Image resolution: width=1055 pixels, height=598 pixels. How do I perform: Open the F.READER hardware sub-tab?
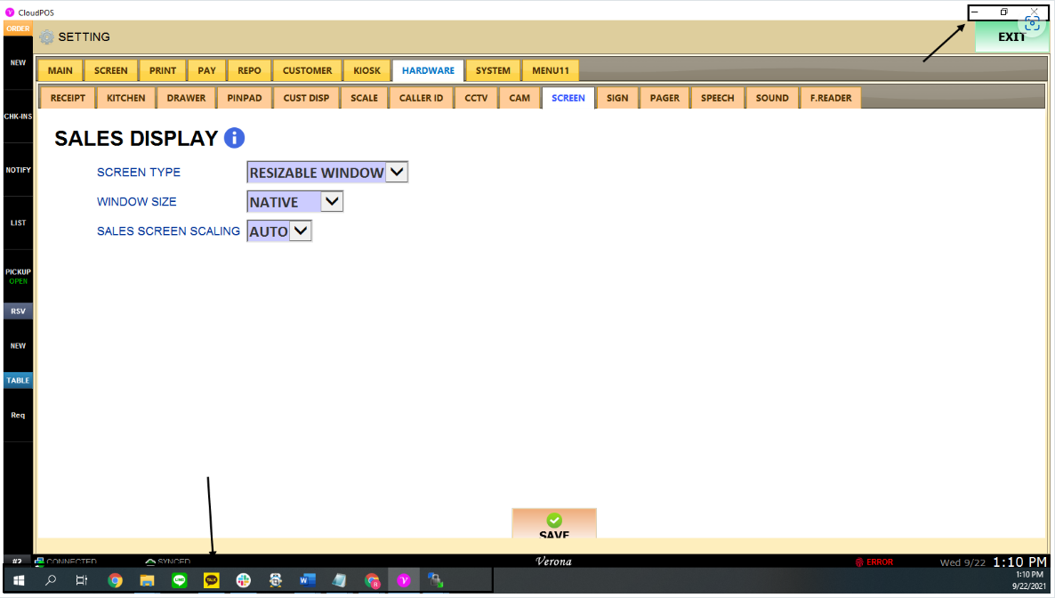click(831, 98)
